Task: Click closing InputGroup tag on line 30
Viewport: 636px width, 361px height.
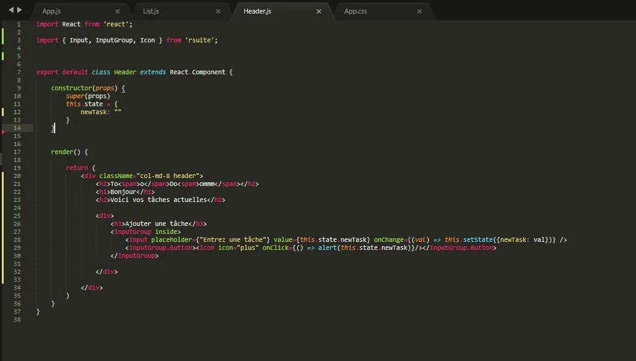Action: point(134,256)
